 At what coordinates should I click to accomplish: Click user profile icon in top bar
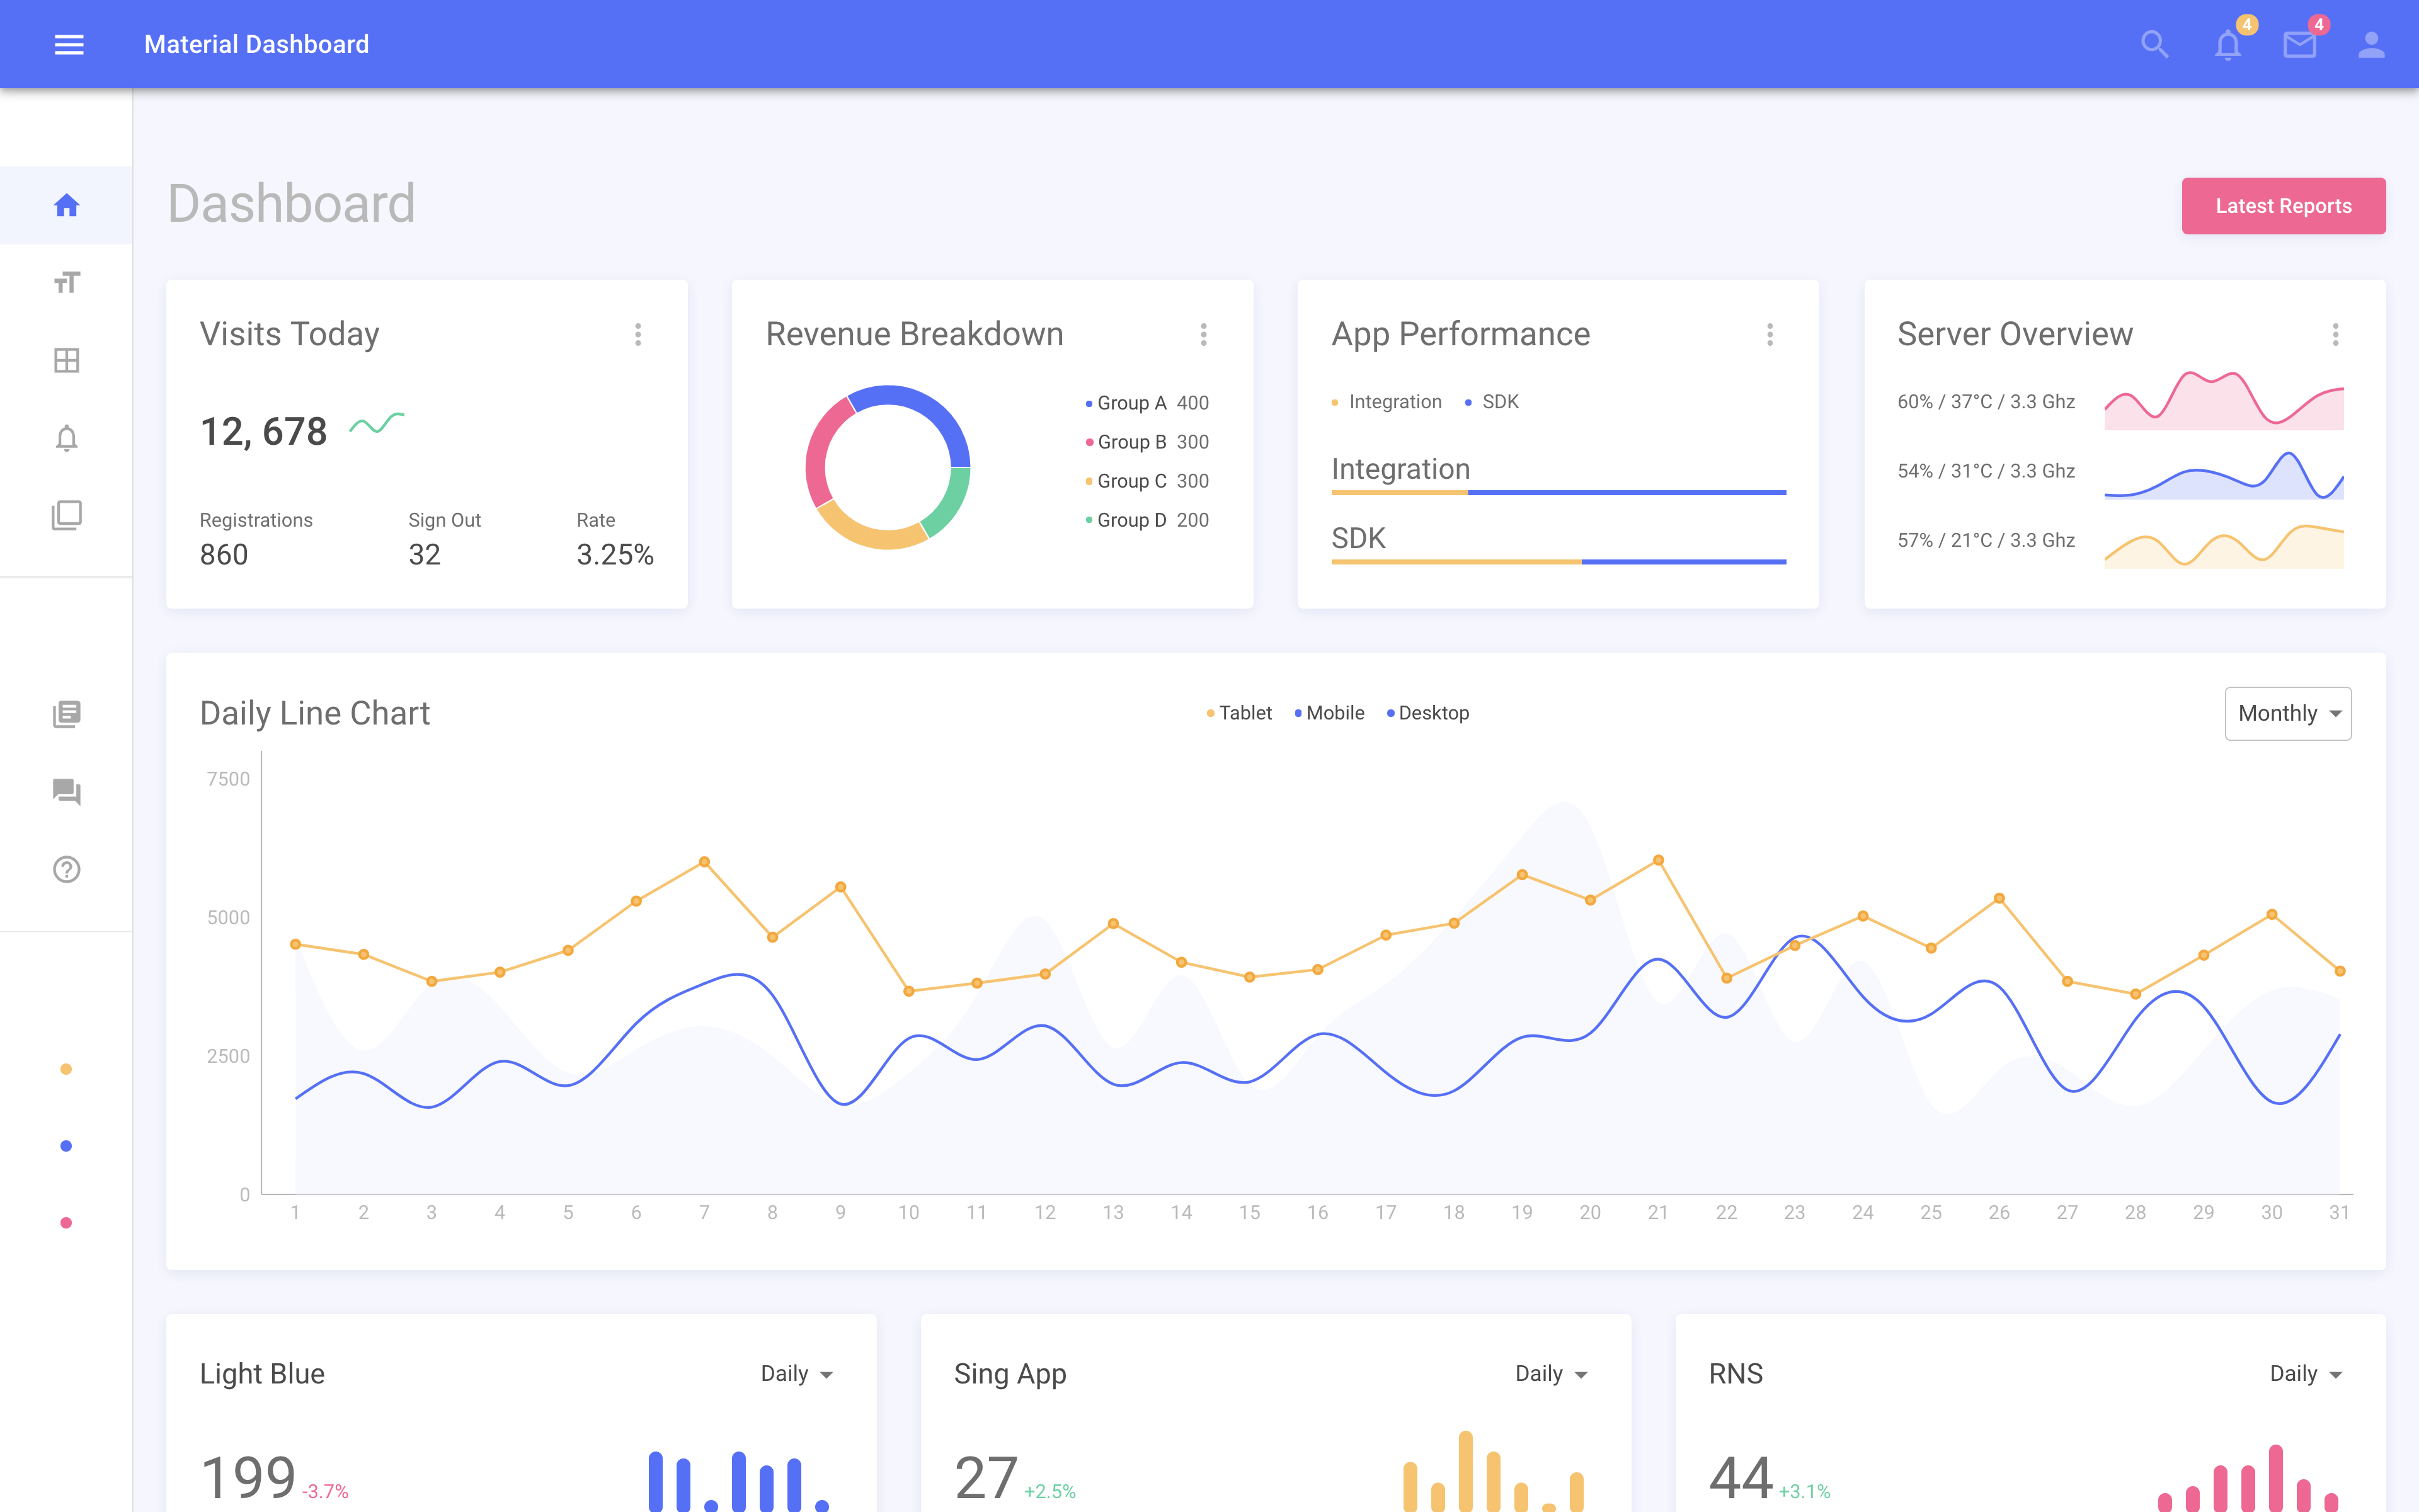point(2370,43)
